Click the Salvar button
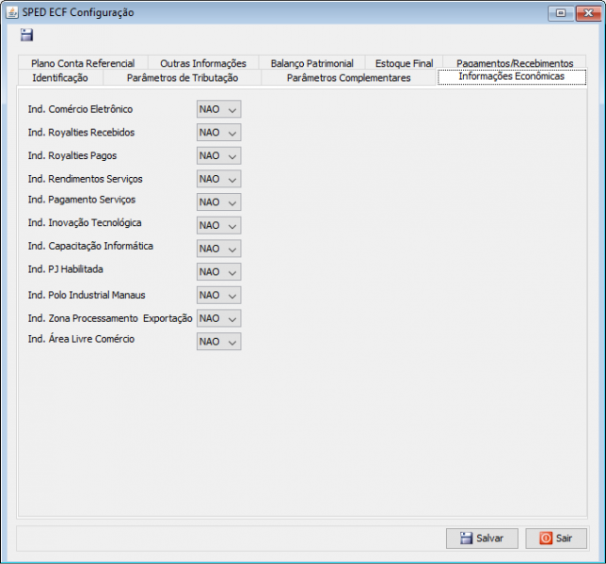Viewport: 606px width, 564px height. click(482, 538)
